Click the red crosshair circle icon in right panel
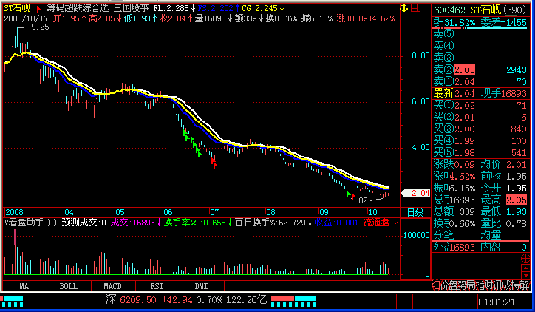535x312 pixels. [525, 259]
